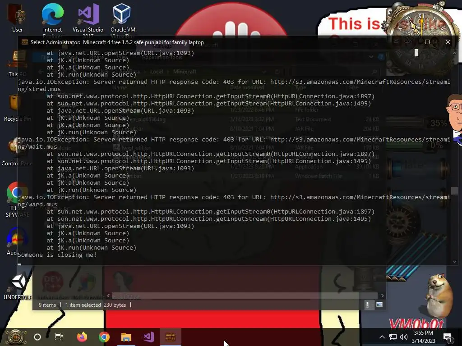This screenshot has width=462, height=346.
Task: Open the console window title bar icon
Action: 24,42
